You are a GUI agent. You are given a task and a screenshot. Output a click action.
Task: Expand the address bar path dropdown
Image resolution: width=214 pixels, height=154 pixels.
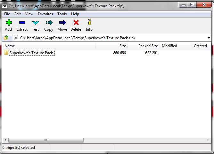pos(209,38)
